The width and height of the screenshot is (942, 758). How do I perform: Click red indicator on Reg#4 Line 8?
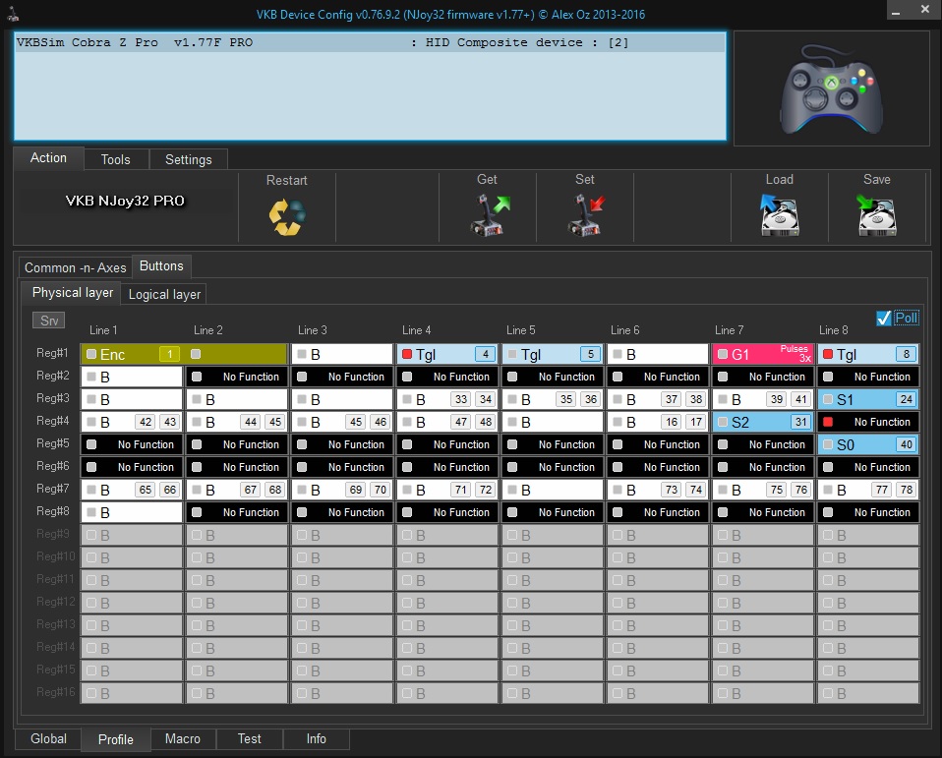click(828, 422)
